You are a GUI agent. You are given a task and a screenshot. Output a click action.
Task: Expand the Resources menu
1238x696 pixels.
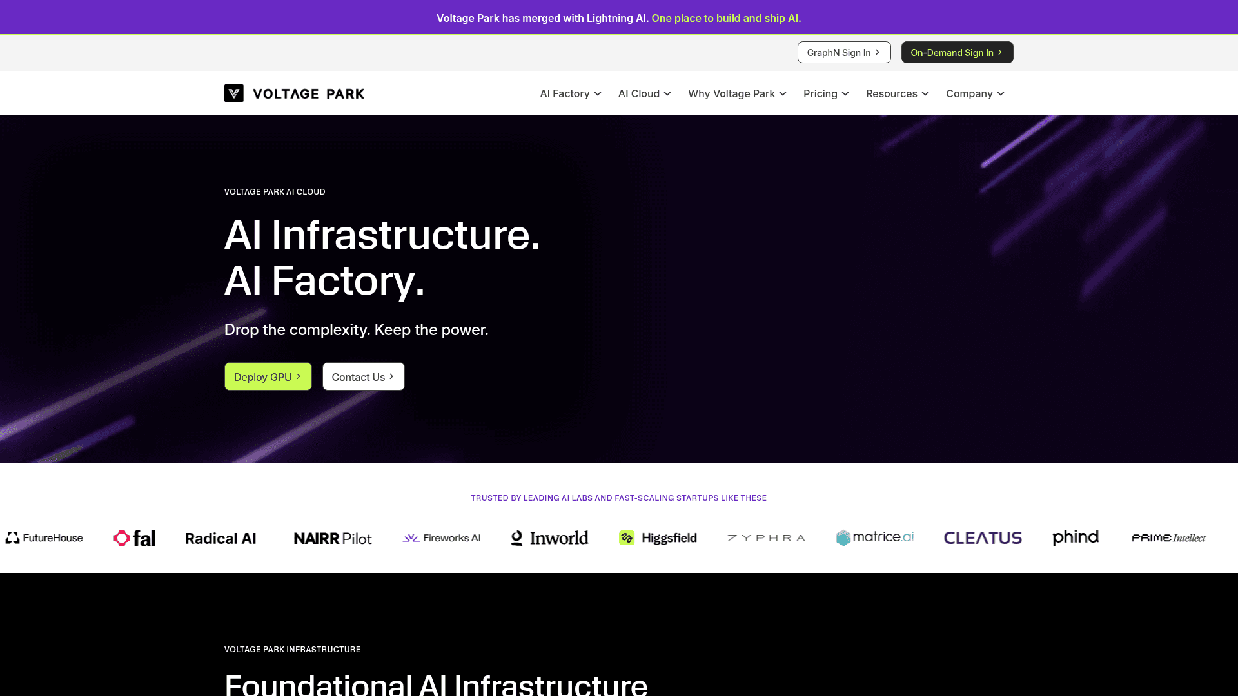point(898,93)
